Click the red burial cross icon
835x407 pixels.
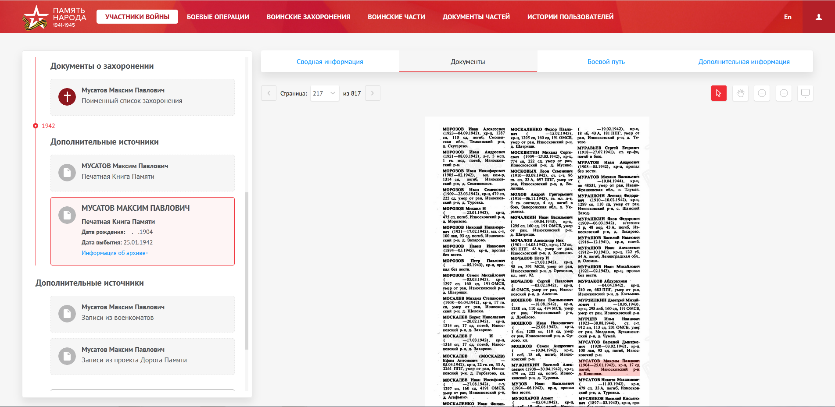pos(67,96)
